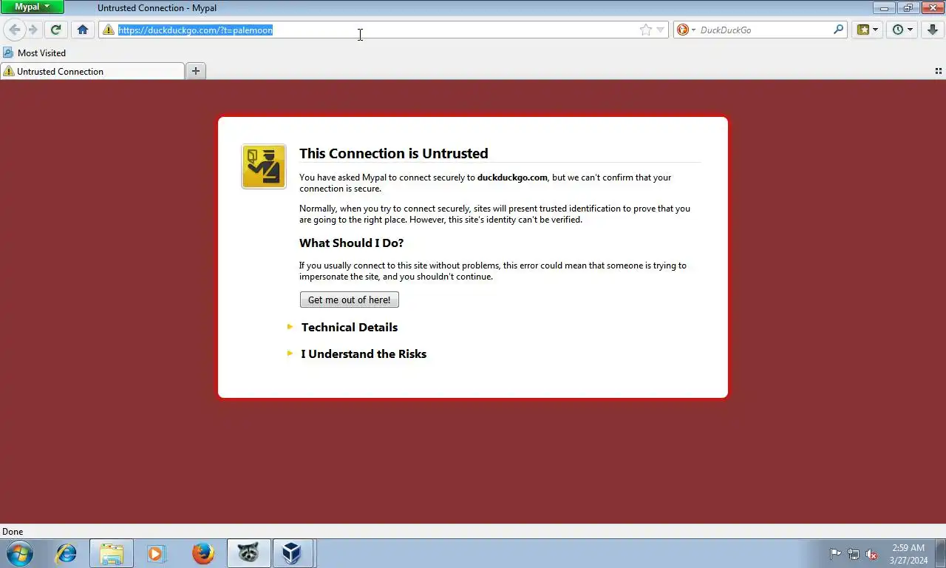Launch Internet Explorer from the taskbar
946x568 pixels.
click(x=67, y=553)
